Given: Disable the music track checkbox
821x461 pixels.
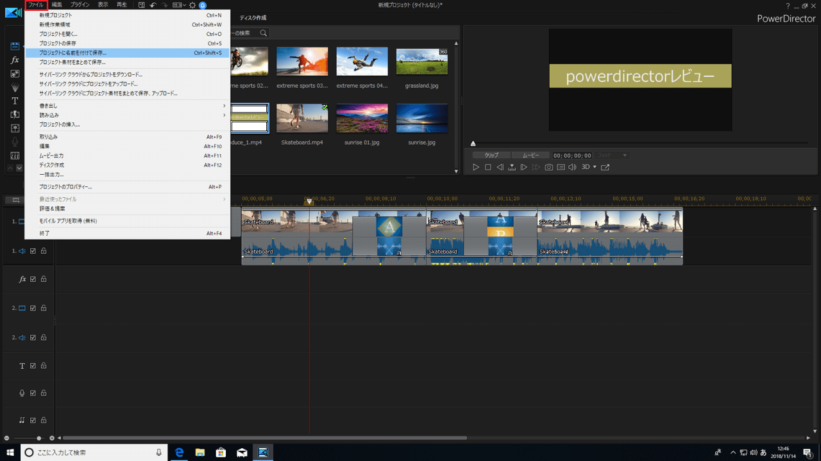Looking at the screenshot, I should [x=33, y=420].
